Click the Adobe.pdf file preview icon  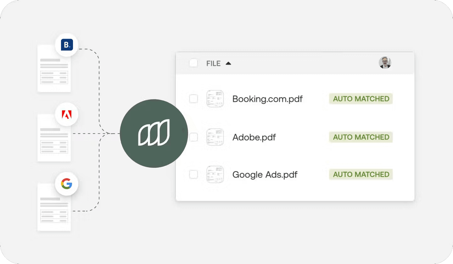(215, 137)
